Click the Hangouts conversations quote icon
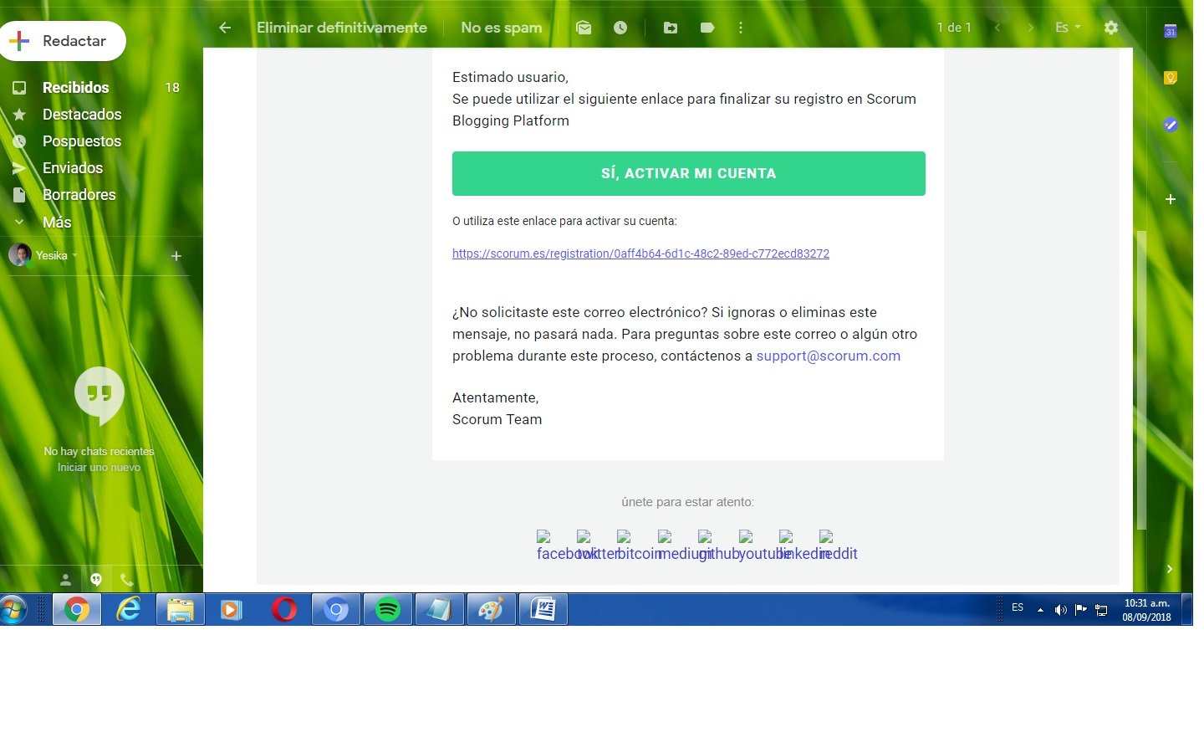1204x753 pixels. (96, 579)
